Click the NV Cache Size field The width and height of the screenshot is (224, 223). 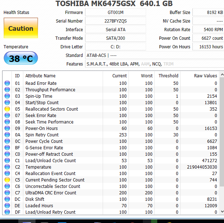click(208, 21)
